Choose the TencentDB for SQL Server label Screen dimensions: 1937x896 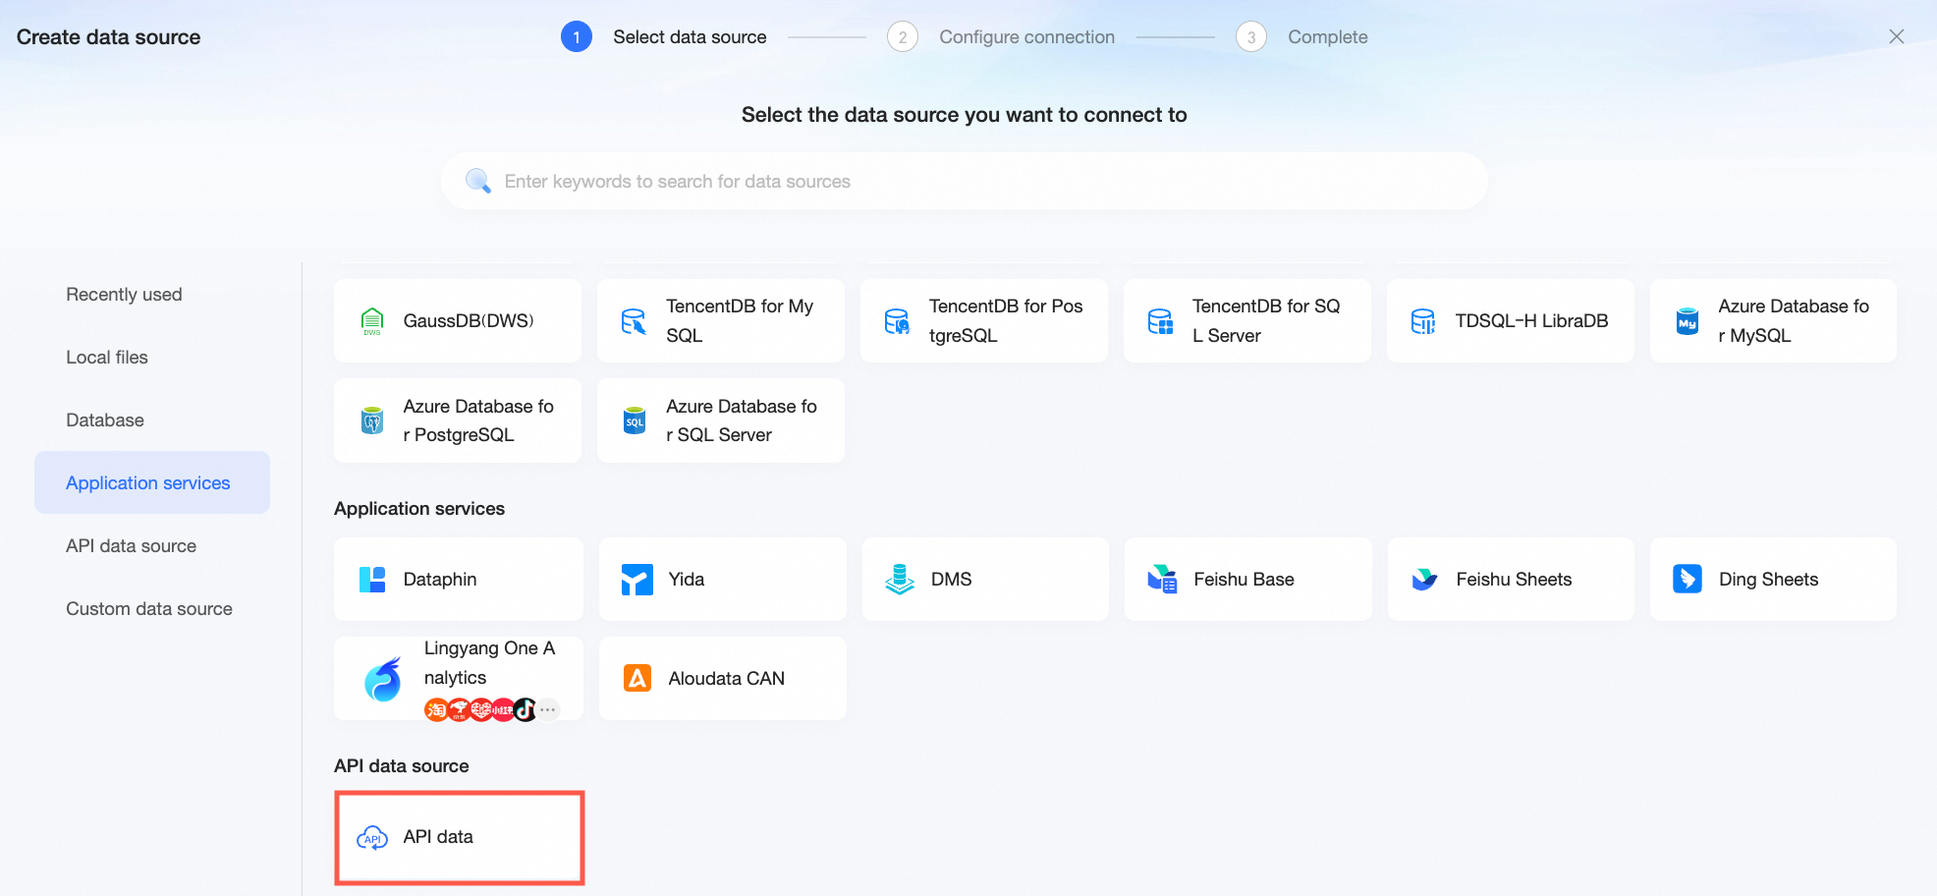(1266, 321)
